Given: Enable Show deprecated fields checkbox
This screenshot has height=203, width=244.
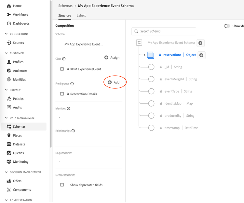Looking at the screenshot, I should (62, 185).
